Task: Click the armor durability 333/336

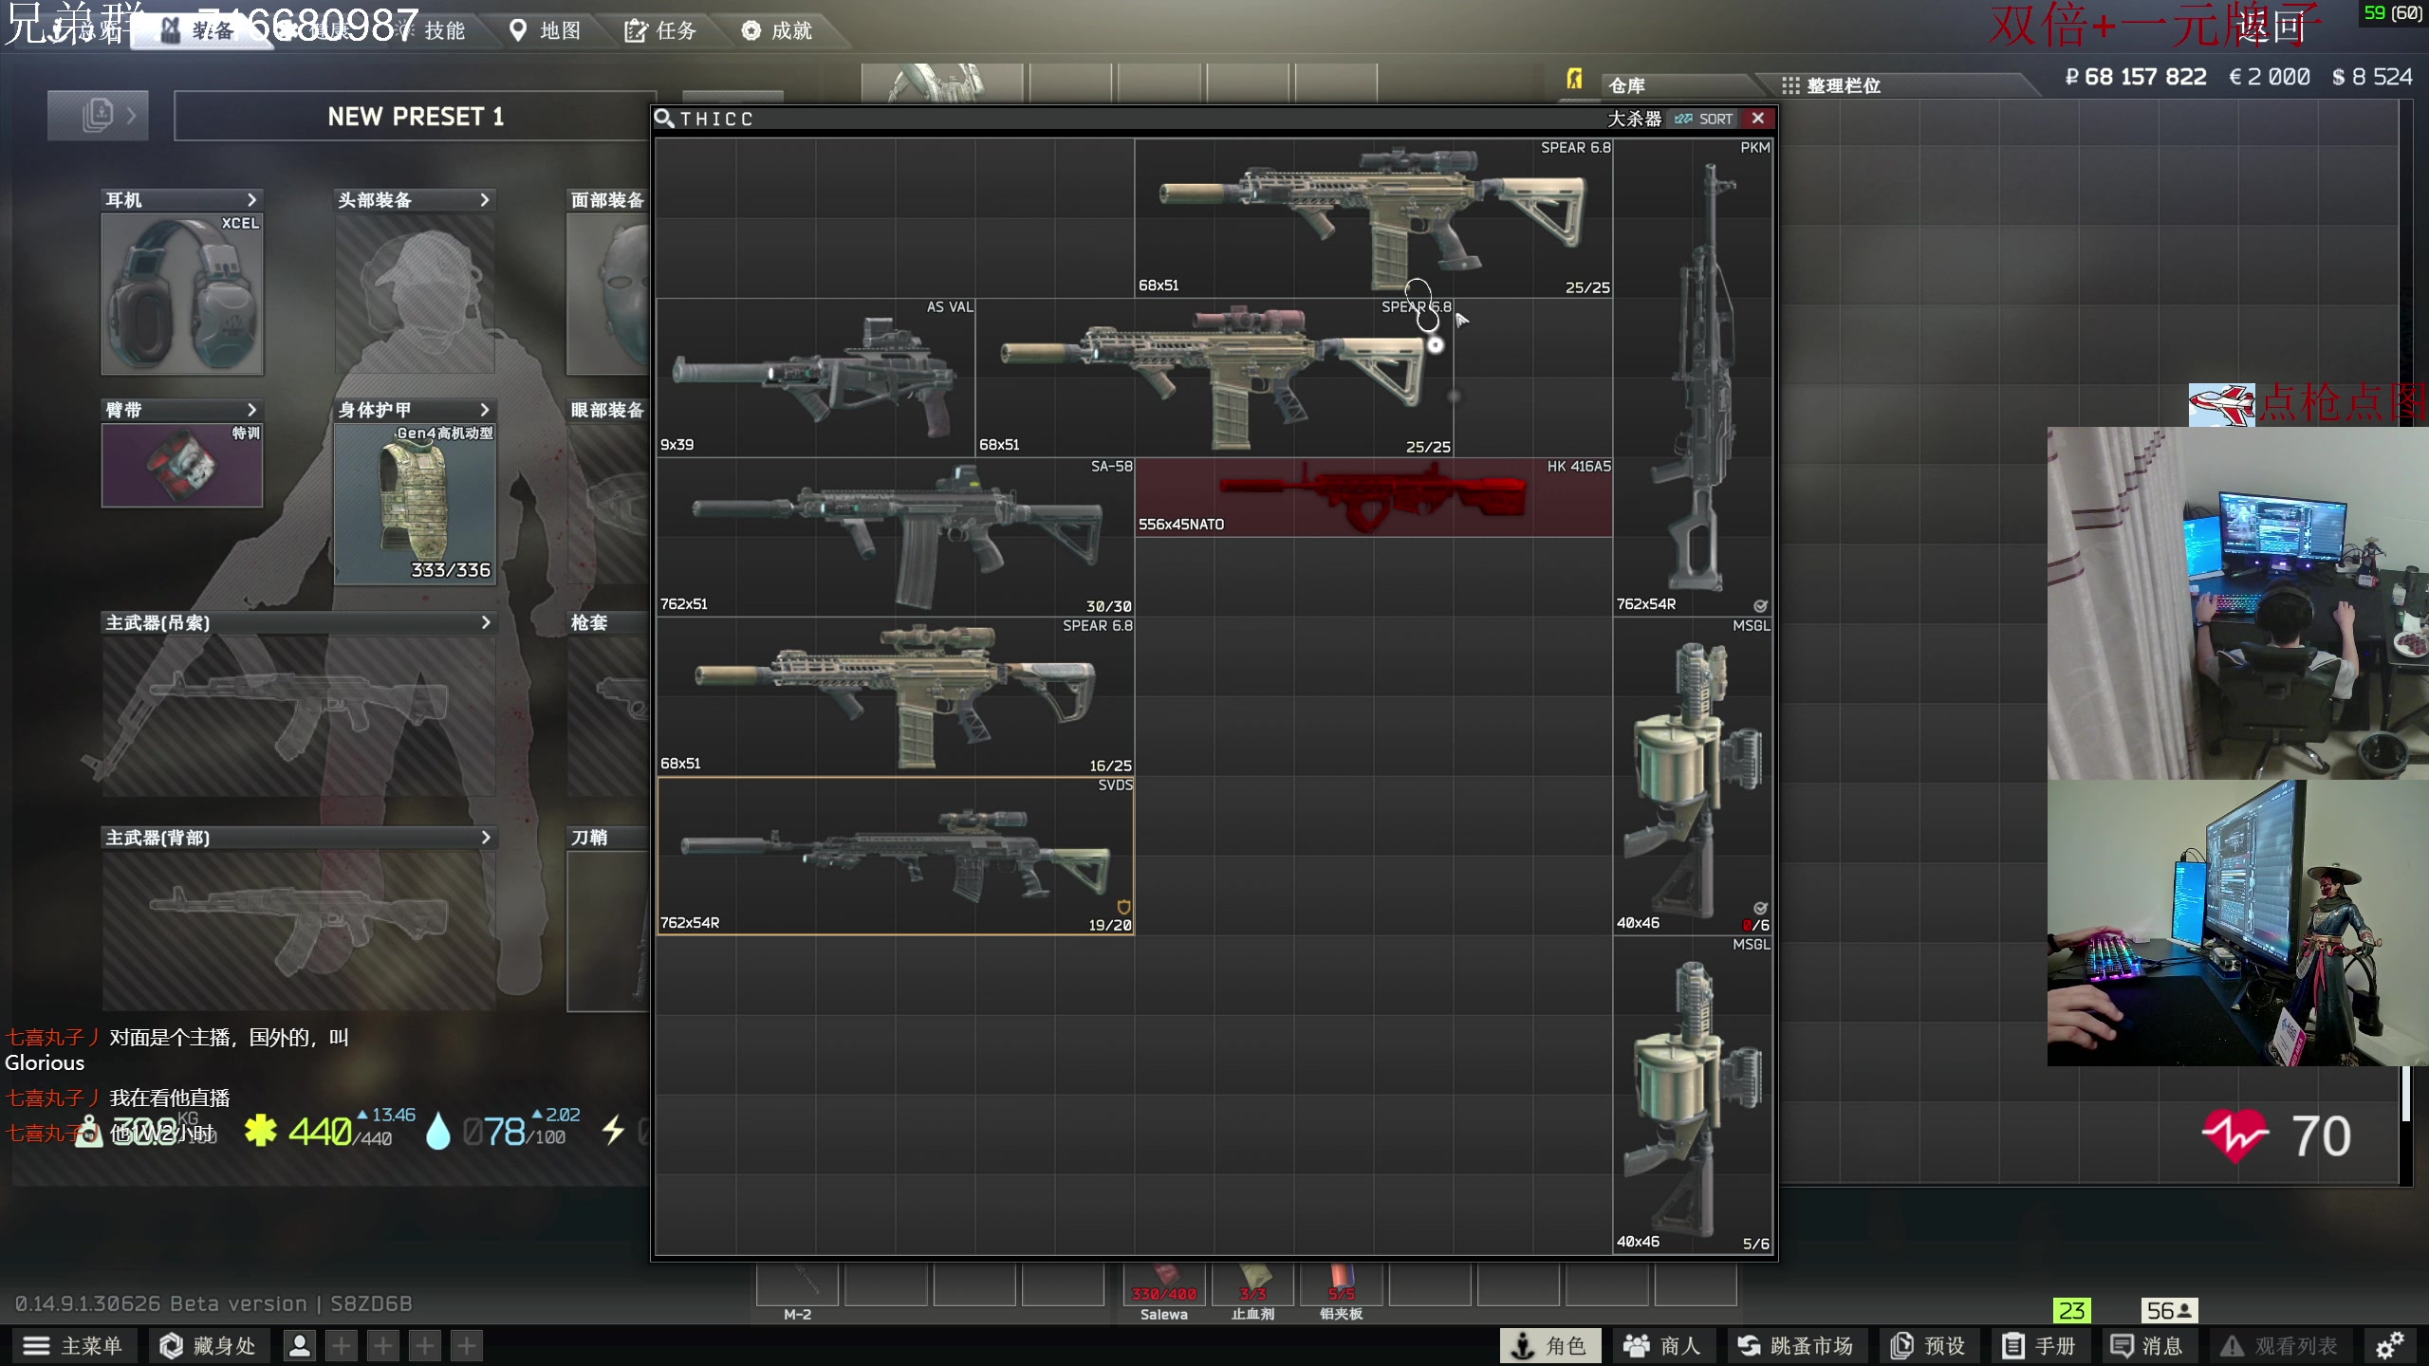Action: [x=451, y=570]
